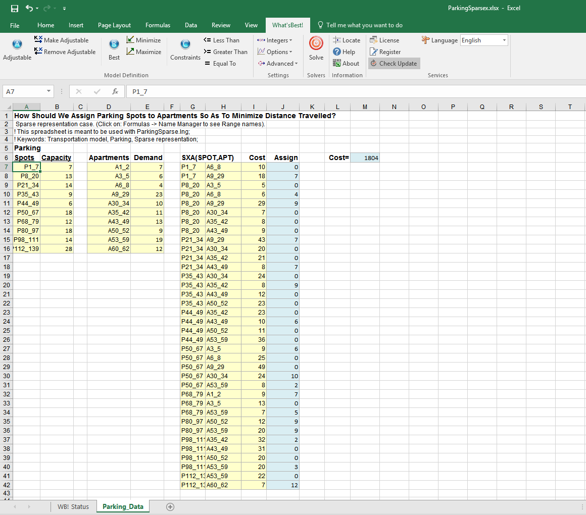Image resolution: width=586 pixels, height=515 pixels.
Task: Click the A9_29 apartment cell in column D
Action: (x=109, y=194)
